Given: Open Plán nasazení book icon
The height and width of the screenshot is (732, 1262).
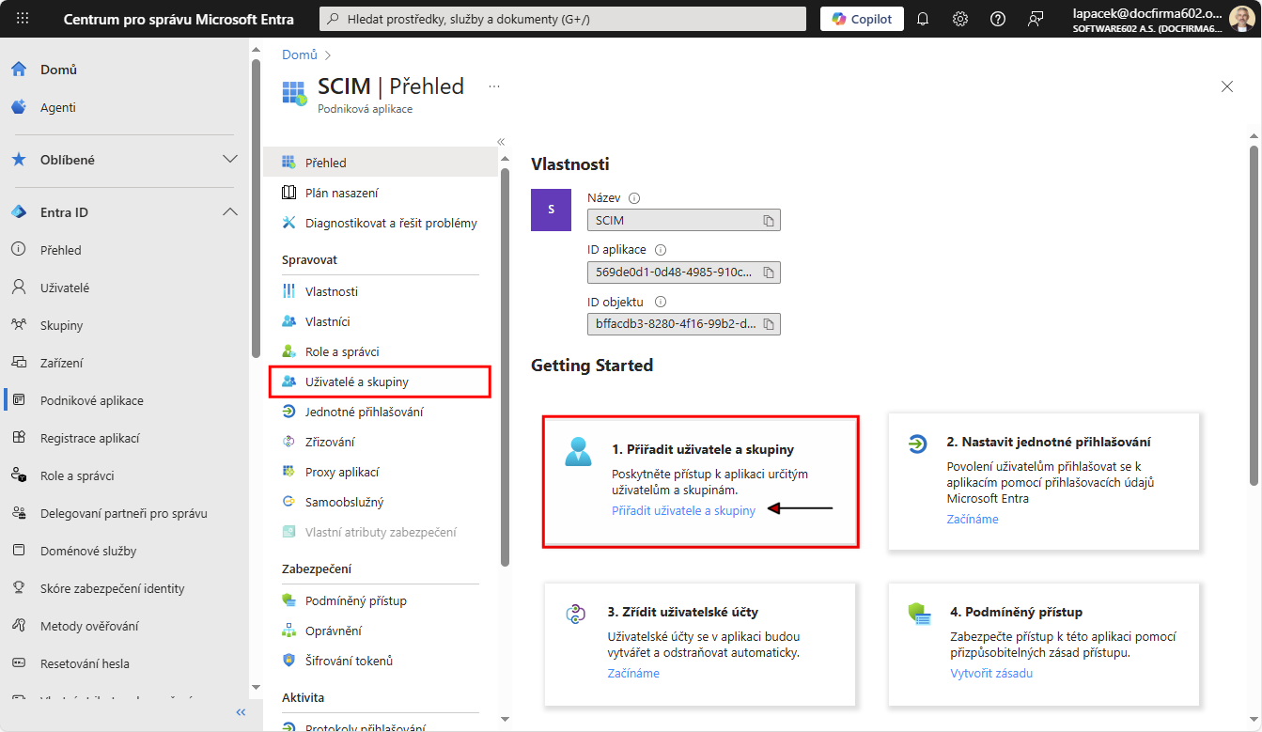Looking at the screenshot, I should 288,193.
